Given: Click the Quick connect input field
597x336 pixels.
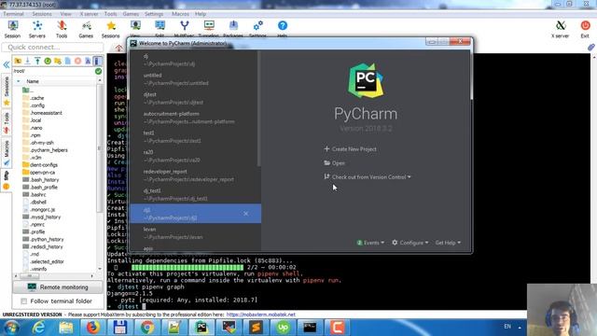Looking at the screenshot, I should pyautogui.click(x=52, y=48).
